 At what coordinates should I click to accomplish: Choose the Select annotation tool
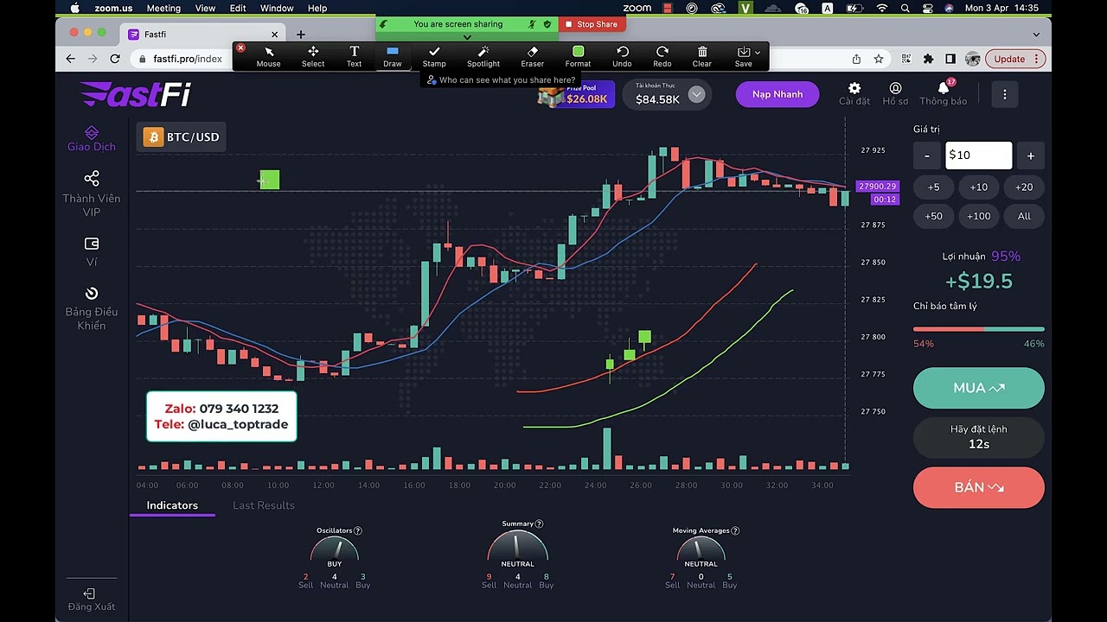click(313, 57)
